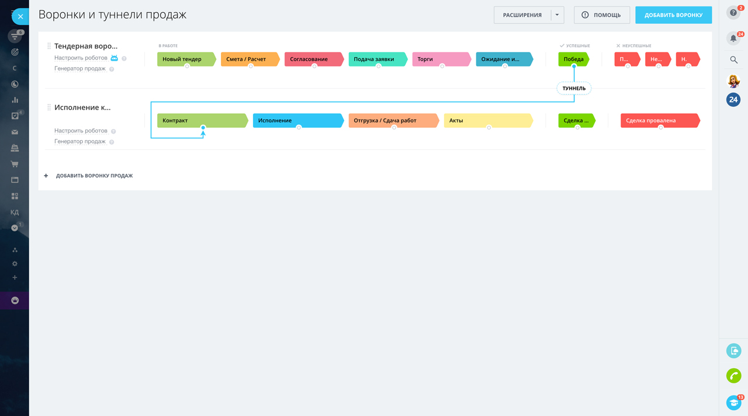Click the purple crown icon in sidebar

[x=15, y=300]
